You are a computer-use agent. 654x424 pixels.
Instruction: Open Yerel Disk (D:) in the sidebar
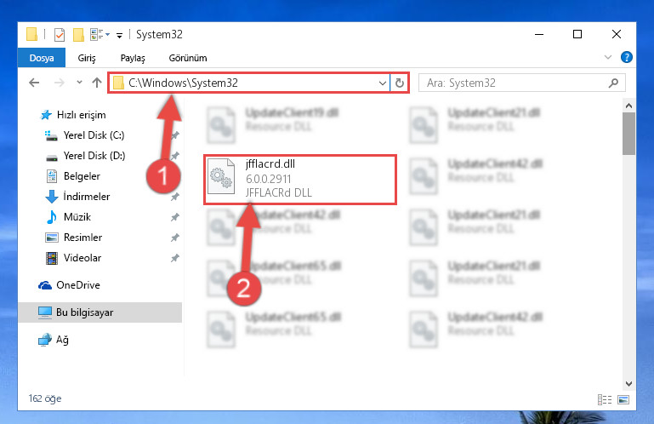pos(94,156)
